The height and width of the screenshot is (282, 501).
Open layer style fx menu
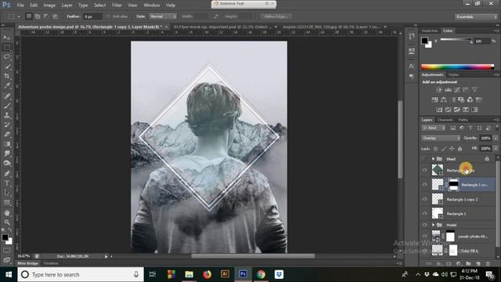click(x=439, y=264)
